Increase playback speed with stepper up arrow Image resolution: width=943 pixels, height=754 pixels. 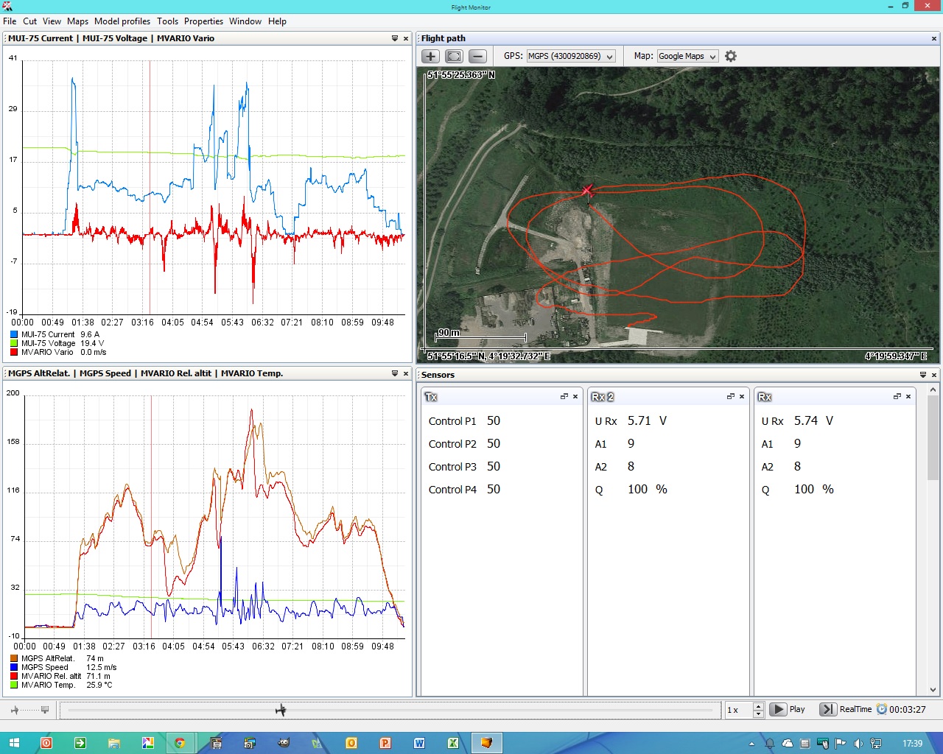[758, 705]
